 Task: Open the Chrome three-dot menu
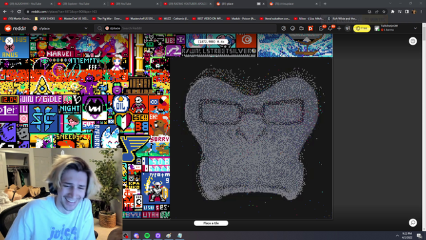click(x=421, y=12)
